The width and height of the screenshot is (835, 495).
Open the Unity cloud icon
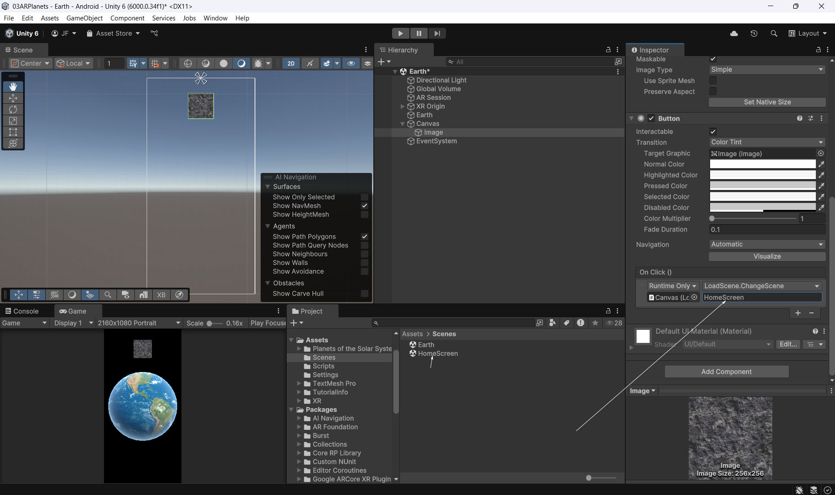point(734,33)
